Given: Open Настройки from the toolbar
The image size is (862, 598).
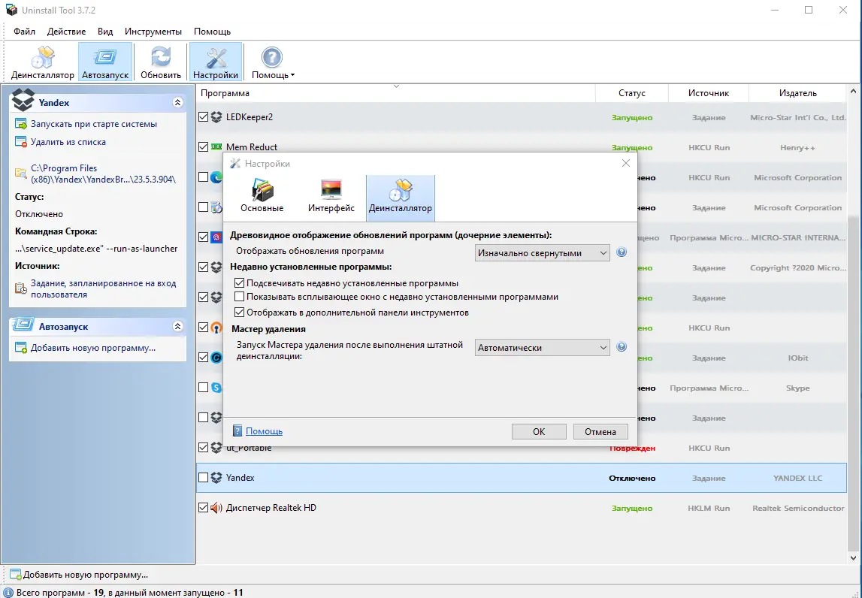Looking at the screenshot, I should click(216, 62).
